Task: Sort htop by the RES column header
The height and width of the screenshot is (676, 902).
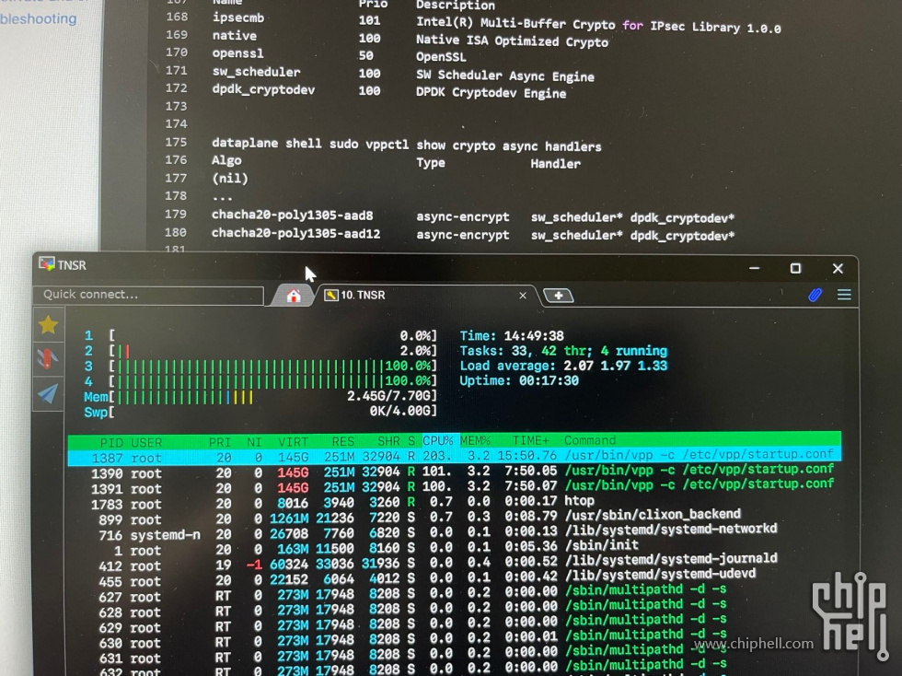Action: 342,442
